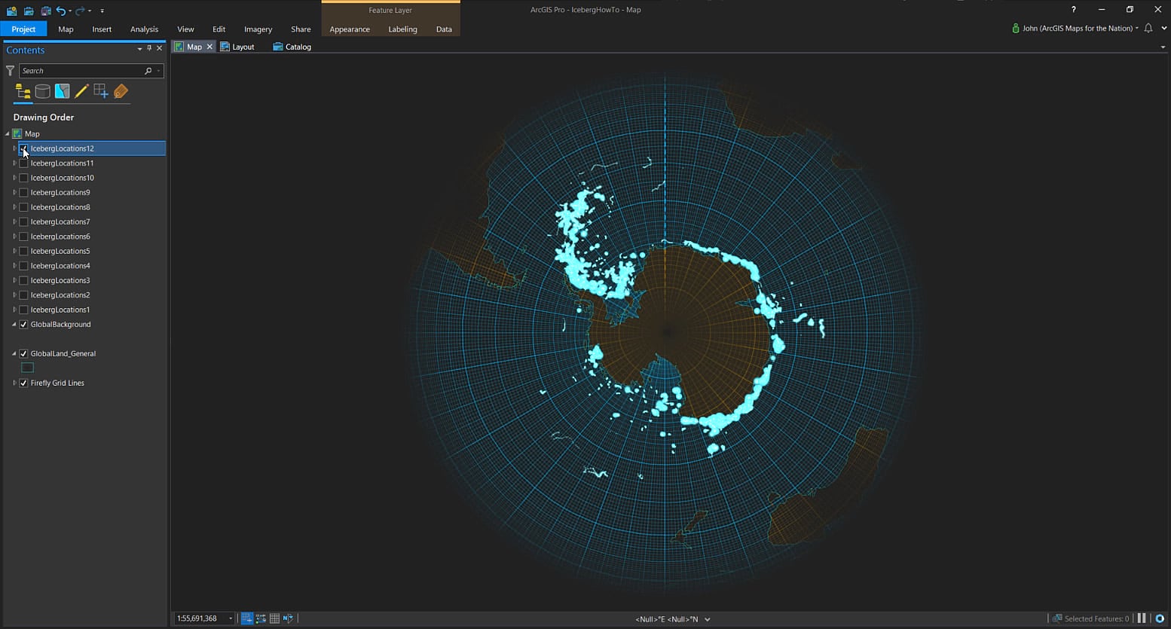This screenshot has width=1171, height=629.
Task: Open List By Editing pencil icon
Action: [81, 92]
